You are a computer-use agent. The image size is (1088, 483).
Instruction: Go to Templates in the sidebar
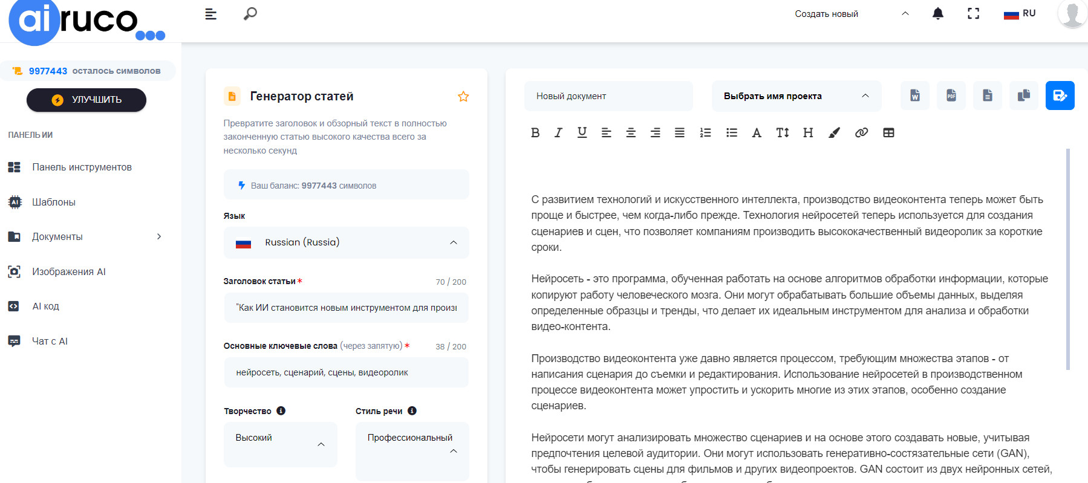54,202
